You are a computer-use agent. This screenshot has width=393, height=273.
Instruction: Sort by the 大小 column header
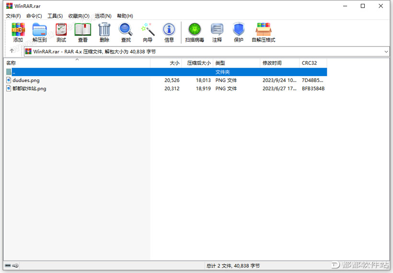166,63
